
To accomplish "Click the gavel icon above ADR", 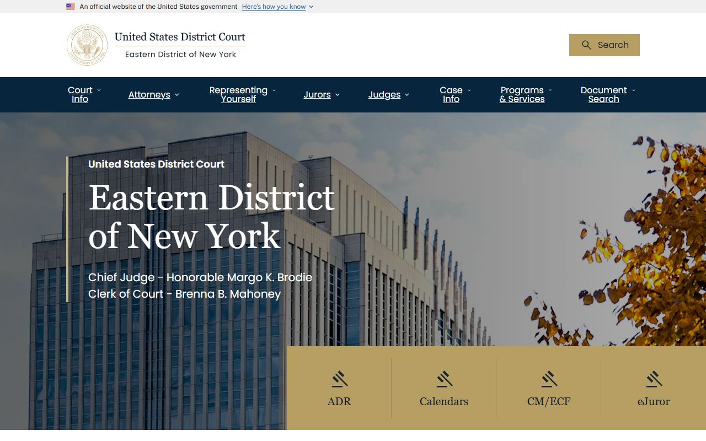I will [x=339, y=379].
